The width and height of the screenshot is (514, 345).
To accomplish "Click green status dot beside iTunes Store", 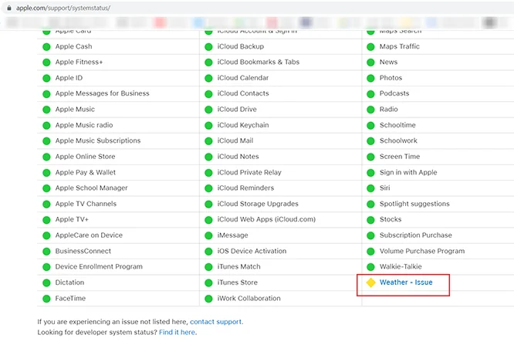I will (x=208, y=283).
